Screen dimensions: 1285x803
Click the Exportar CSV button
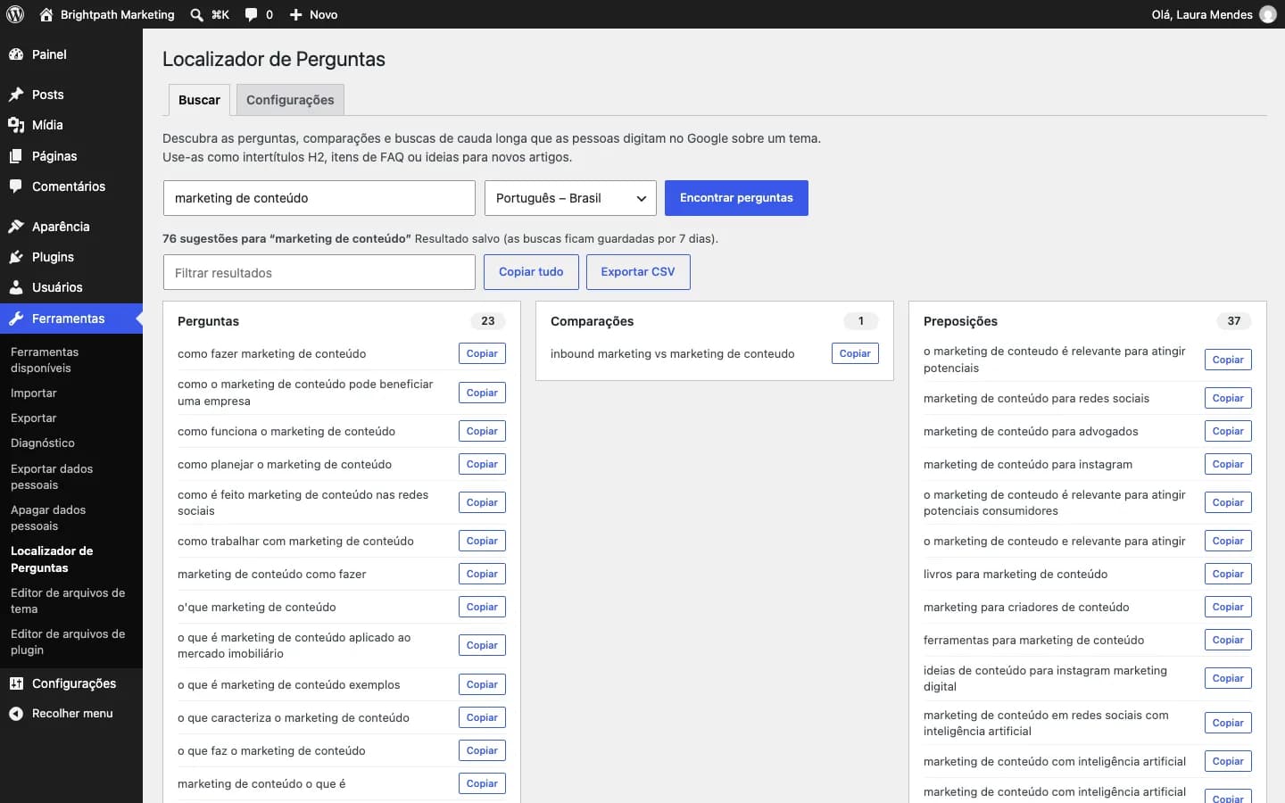coord(638,272)
